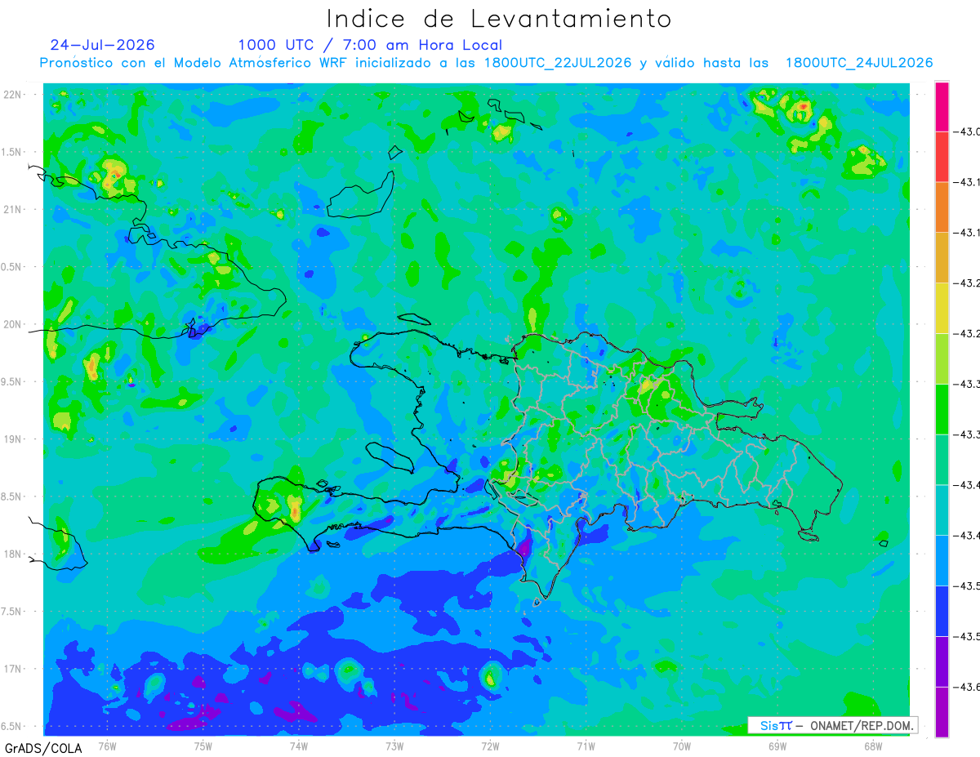
Task: Click the '8.5N' latitude label
Action: point(11,497)
